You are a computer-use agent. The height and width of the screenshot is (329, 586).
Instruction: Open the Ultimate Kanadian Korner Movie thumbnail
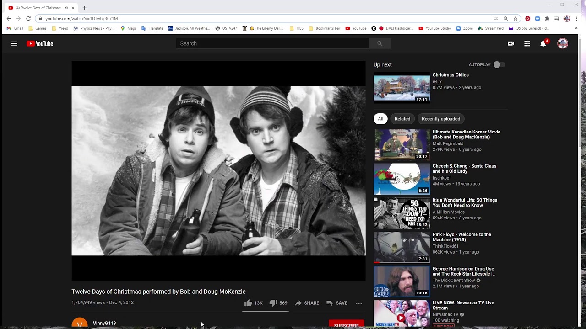pyautogui.click(x=402, y=145)
